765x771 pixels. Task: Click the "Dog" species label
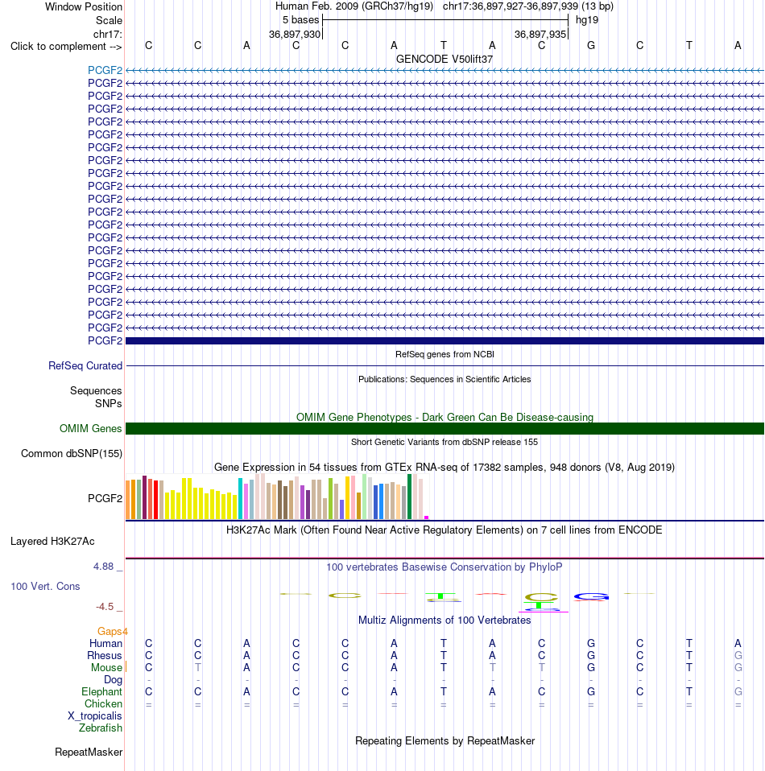[113, 679]
